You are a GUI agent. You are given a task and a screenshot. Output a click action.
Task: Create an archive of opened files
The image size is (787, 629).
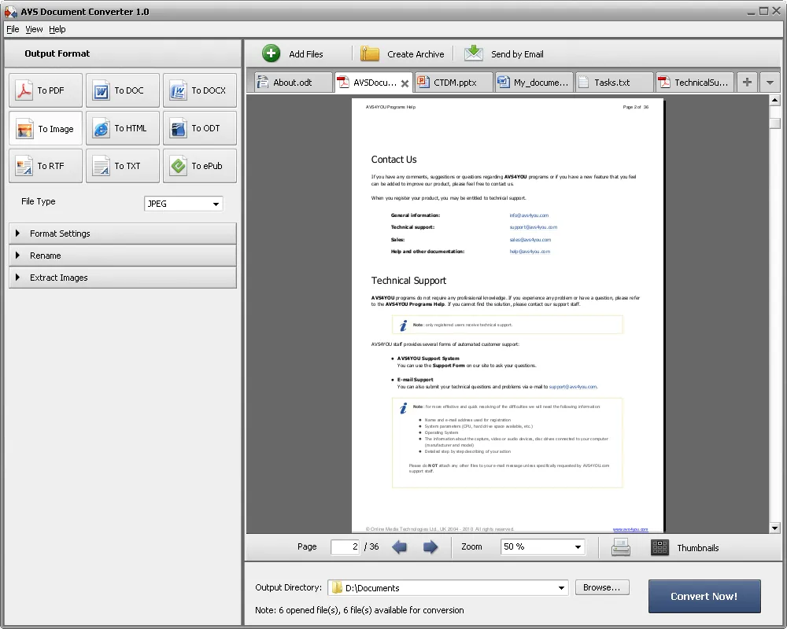(x=403, y=53)
